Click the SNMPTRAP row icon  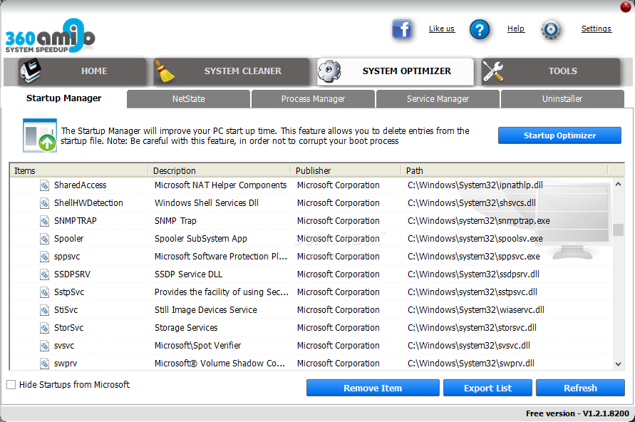click(x=45, y=221)
